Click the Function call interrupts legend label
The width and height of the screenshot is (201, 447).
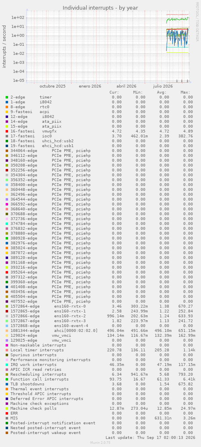40,379
